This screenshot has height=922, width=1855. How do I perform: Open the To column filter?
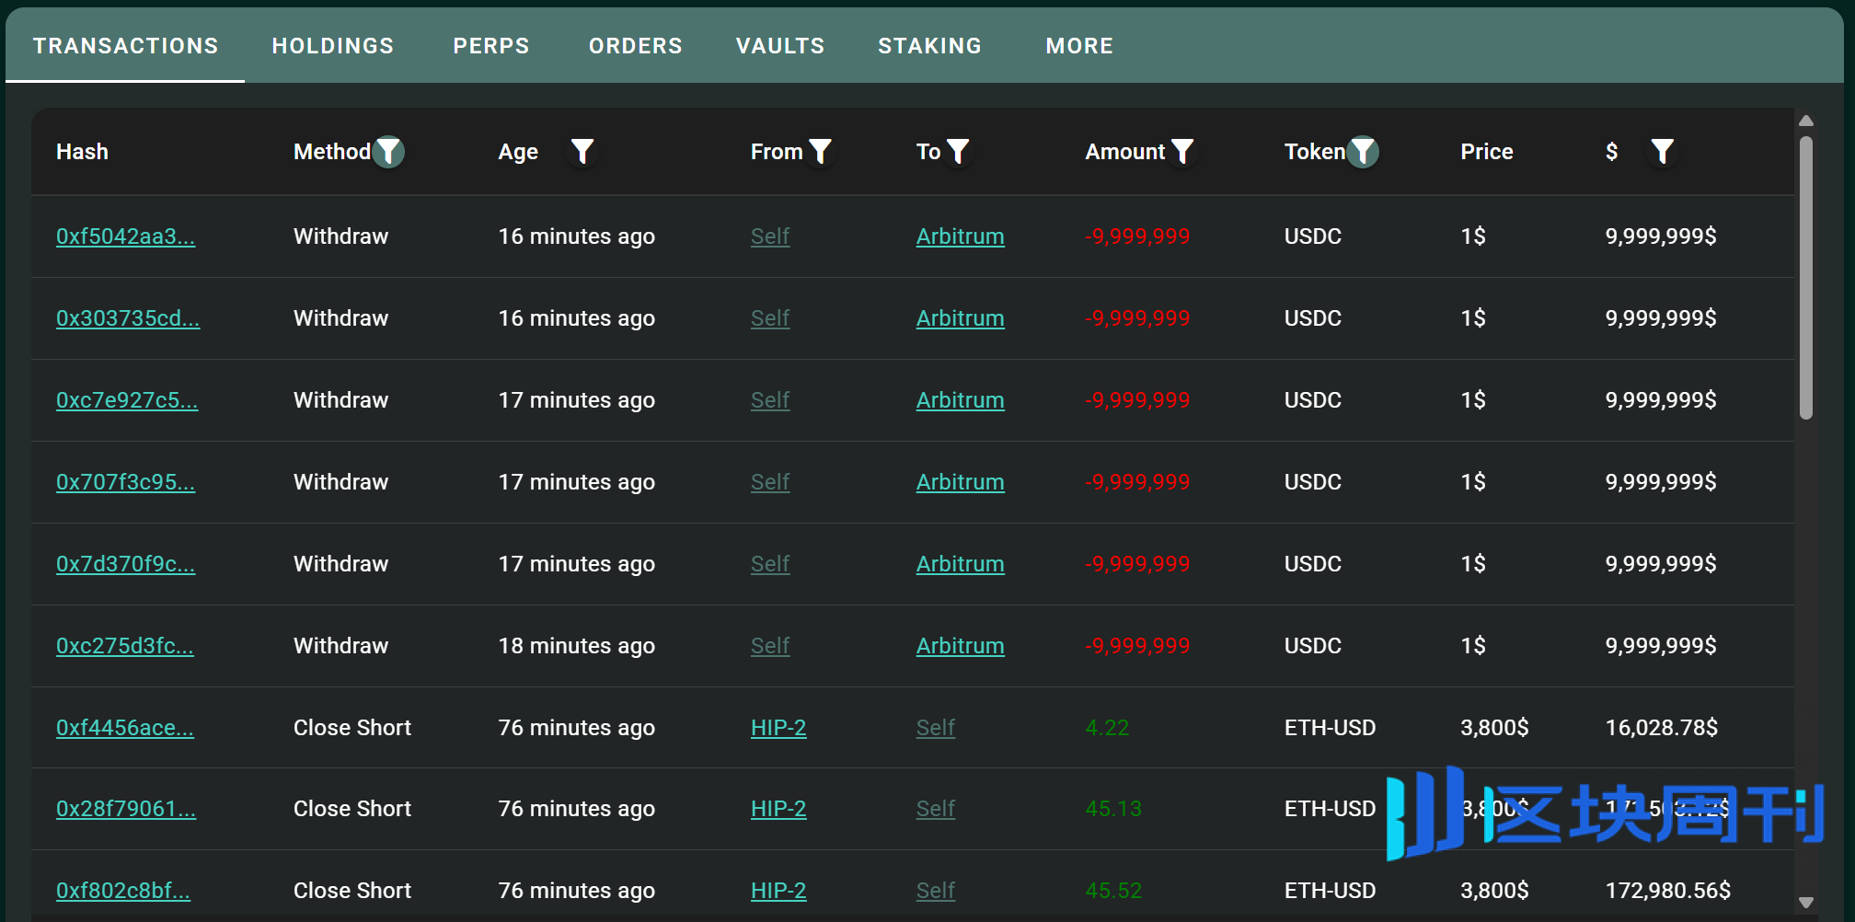click(x=958, y=152)
